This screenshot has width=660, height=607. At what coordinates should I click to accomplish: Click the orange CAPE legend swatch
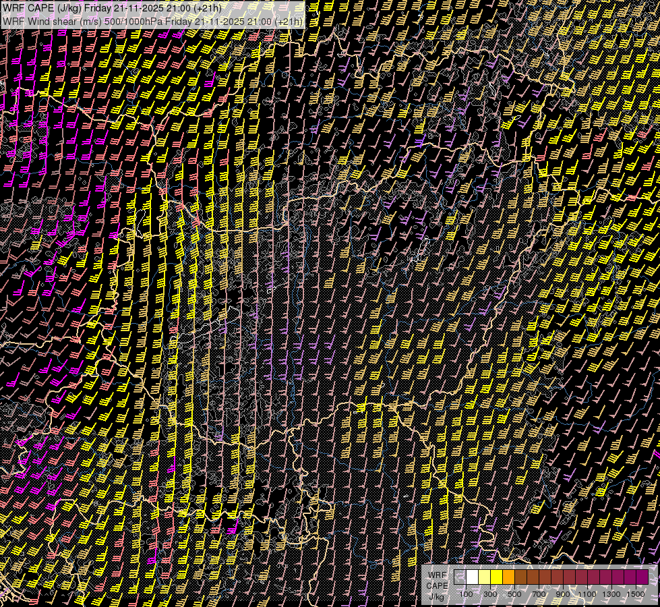[508, 577]
